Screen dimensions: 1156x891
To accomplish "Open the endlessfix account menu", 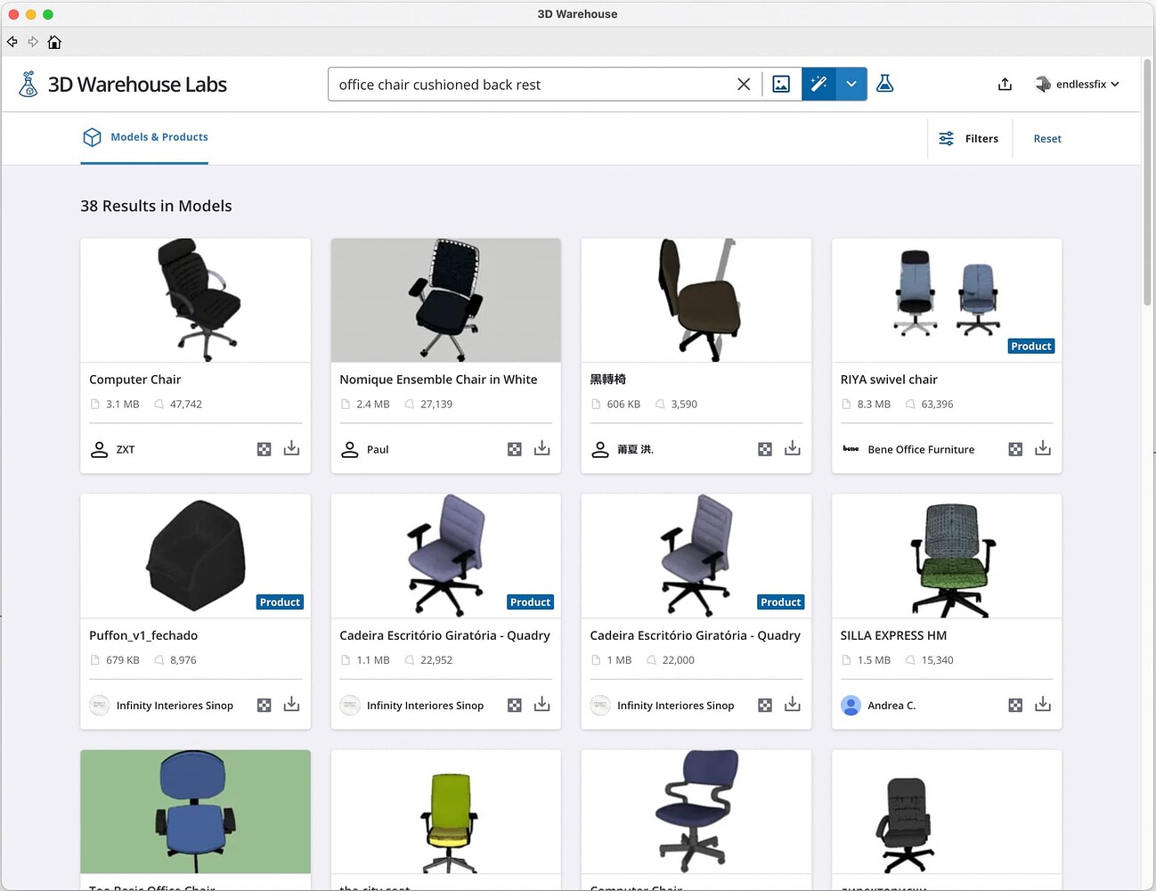I will [1077, 84].
